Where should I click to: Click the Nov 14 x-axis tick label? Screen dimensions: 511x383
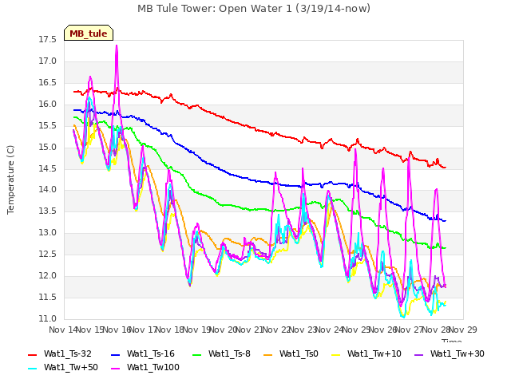point(62,330)
